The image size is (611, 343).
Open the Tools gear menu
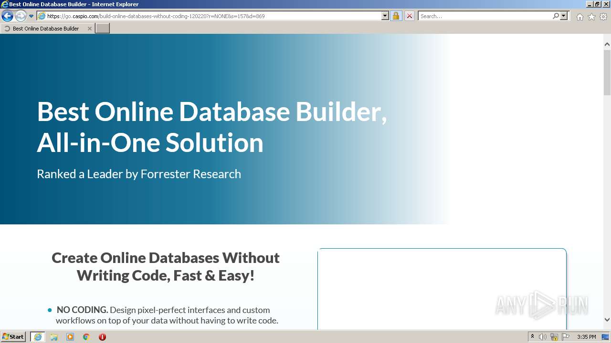point(603,17)
